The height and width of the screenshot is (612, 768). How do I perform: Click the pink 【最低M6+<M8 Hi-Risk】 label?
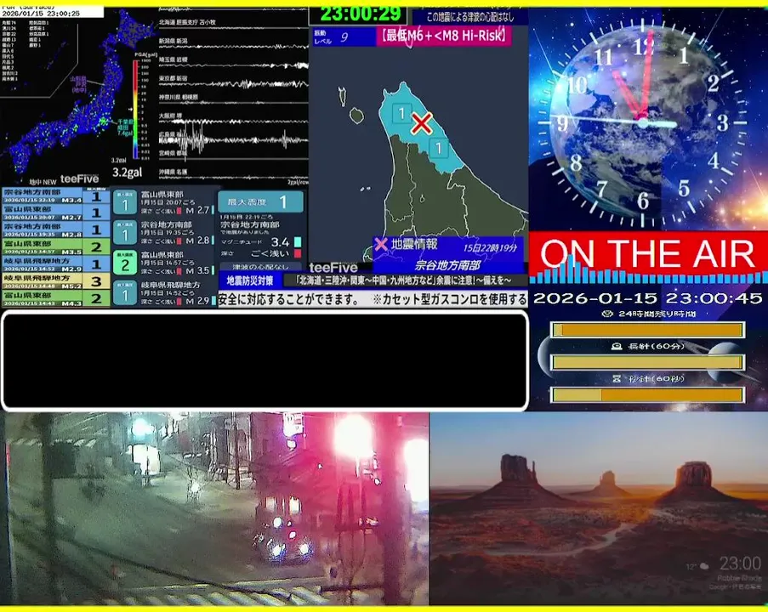click(444, 36)
